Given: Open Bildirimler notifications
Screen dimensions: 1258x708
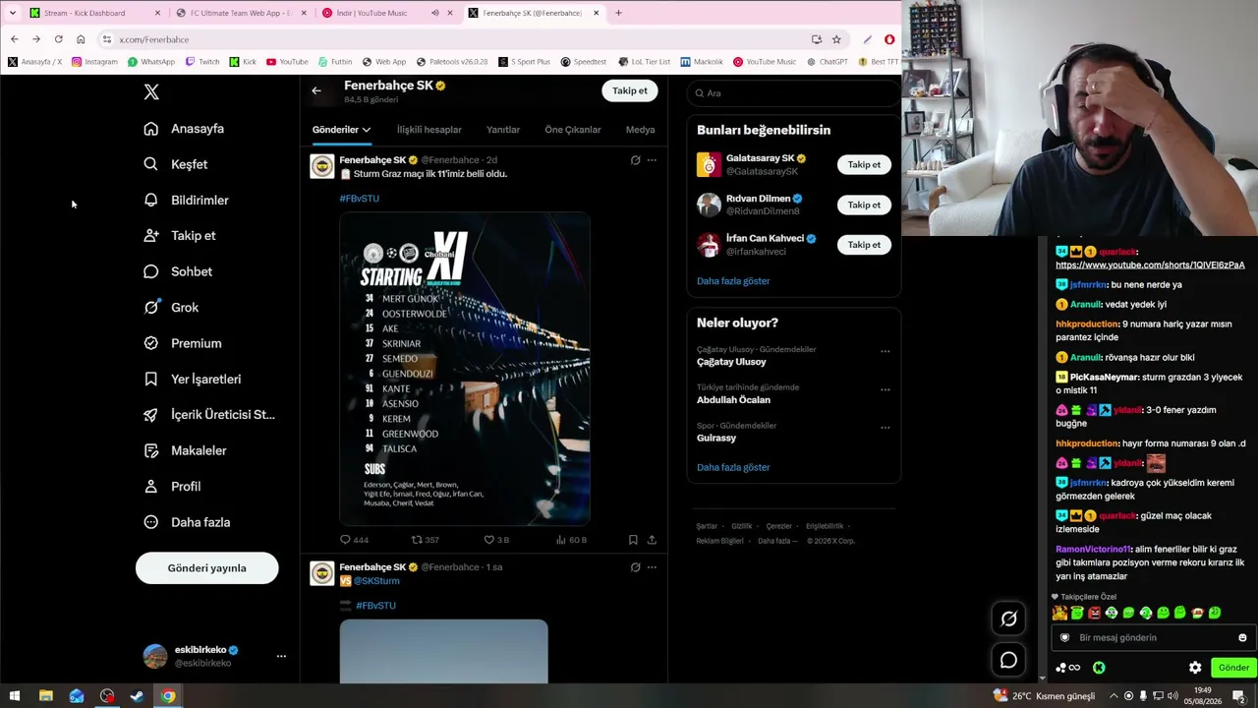Looking at the screenshot, I should tap(186, 200).
